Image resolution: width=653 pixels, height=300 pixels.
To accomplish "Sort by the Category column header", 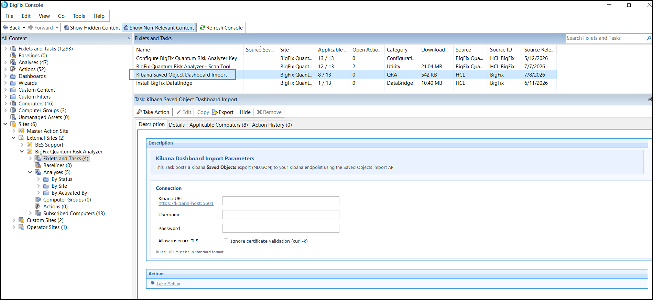I will coord(402,50).
